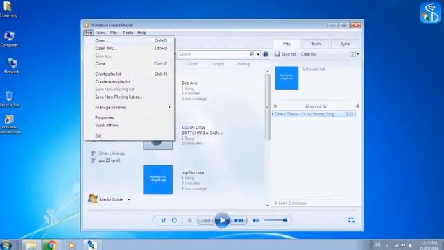Open the View menu
The height and width of the screenshot is (250, 444).
coord(101,33)
